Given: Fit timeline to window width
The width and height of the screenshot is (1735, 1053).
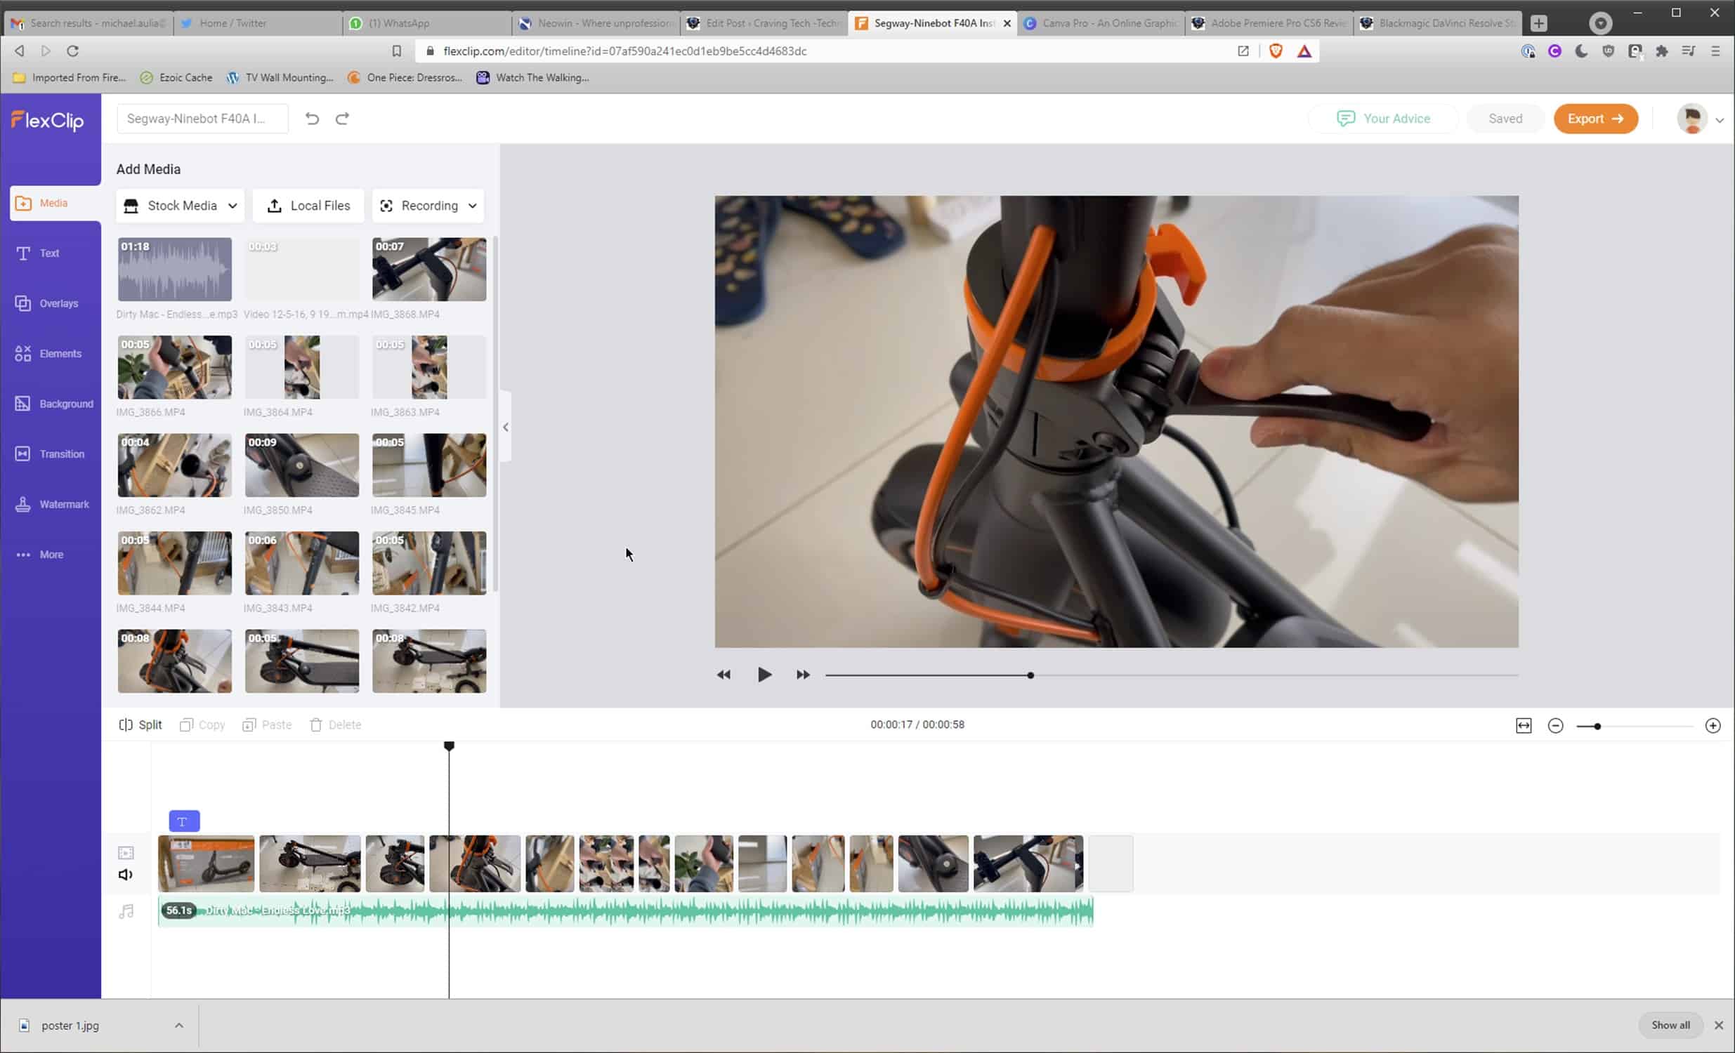Looking at the screenshot, I should coord(1524,726).
